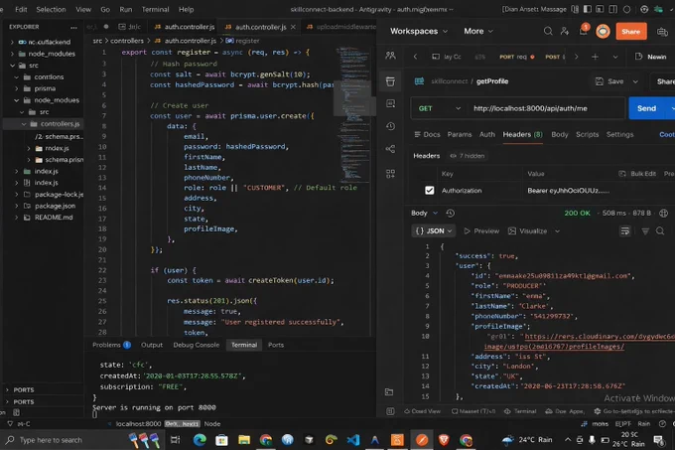Image resolution: width=675 pixels, height=450 pixels.
Task: Click the Bearer token value cell
Action: (568, 191)
